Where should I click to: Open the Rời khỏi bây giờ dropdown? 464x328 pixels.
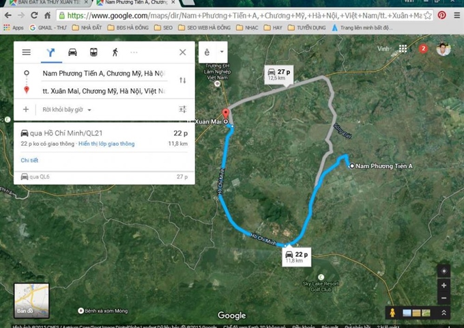point(67,109)
